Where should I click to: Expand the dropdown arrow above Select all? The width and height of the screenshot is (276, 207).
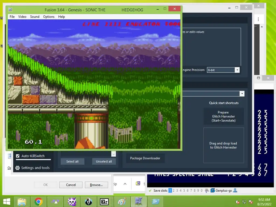click(x=113, y=154)
